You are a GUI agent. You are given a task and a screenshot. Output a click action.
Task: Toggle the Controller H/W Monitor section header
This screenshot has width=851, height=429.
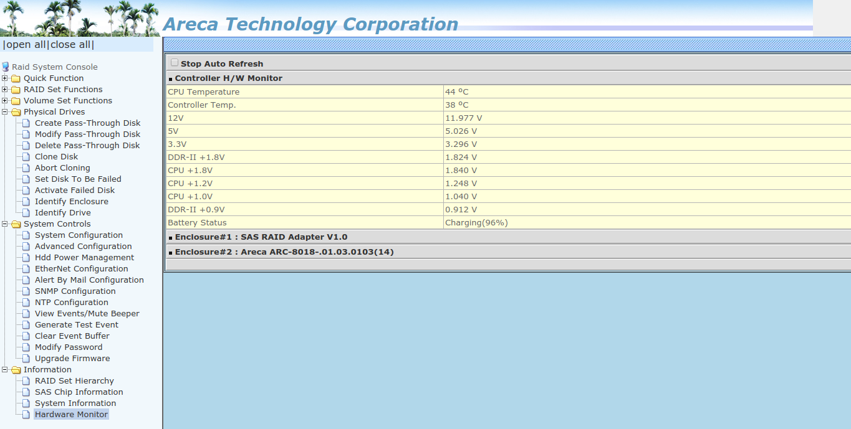click(x=228, y=78)
